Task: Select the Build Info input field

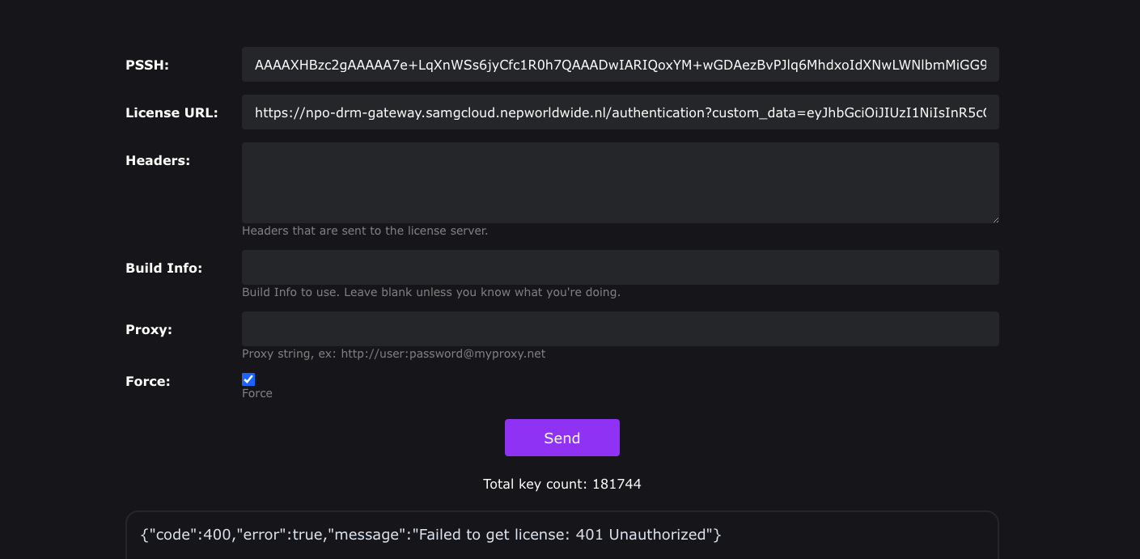Action: 620,267
